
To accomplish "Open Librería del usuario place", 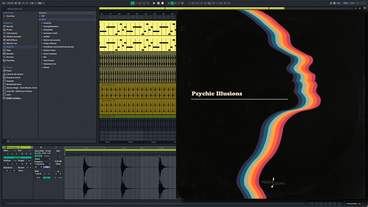I will point(15,74).
